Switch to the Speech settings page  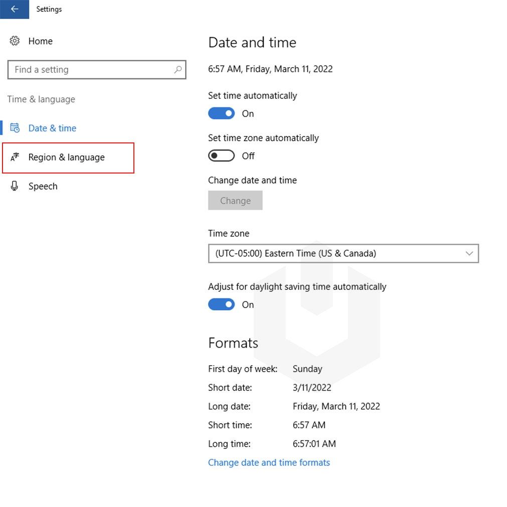tap(43, 186)
